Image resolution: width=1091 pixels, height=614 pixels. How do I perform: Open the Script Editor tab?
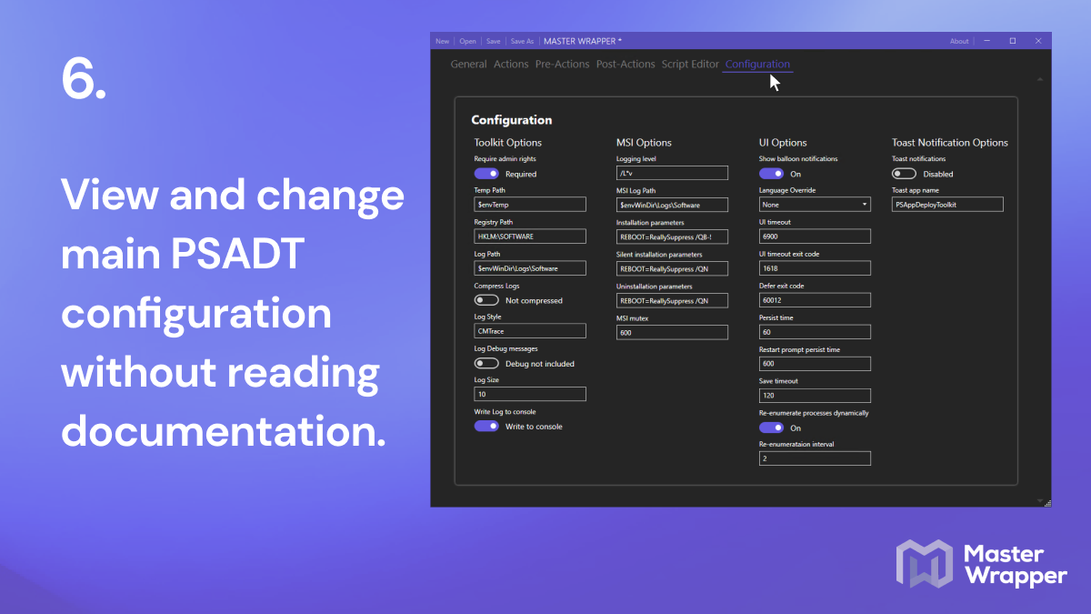coord(690,65)
